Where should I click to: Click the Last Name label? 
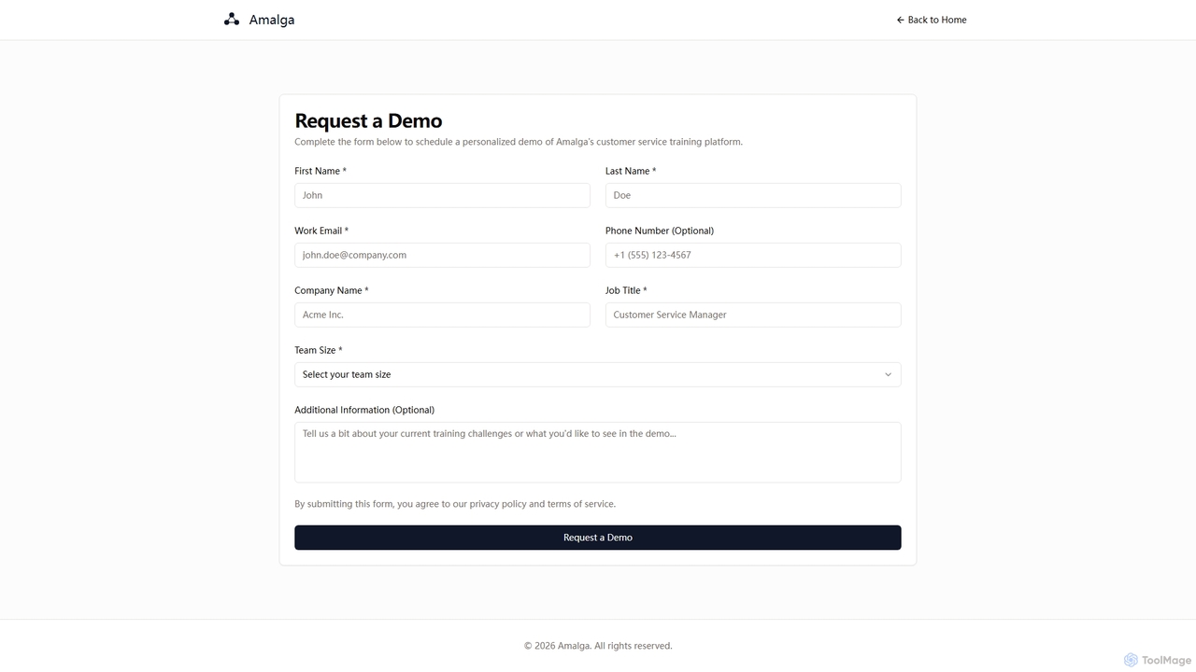tap(631, 171)
